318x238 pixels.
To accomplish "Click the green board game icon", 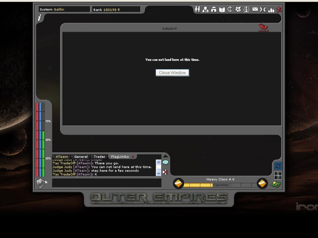I will [275, 184].
